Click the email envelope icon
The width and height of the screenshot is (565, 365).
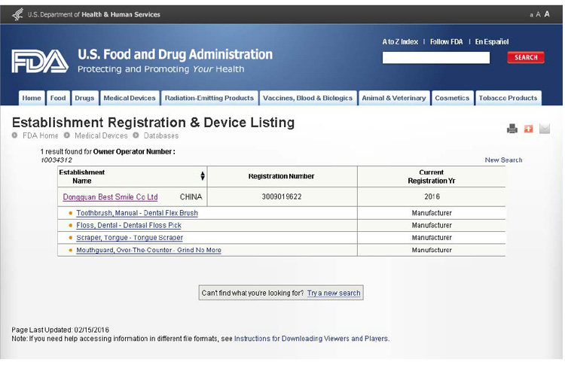(545, 129)
